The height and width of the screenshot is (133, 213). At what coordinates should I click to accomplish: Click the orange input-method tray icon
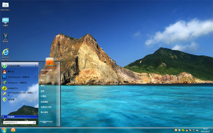176,130
